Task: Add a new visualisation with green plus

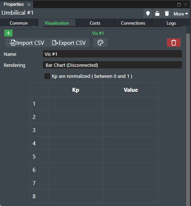Action: tap(8, 33)
